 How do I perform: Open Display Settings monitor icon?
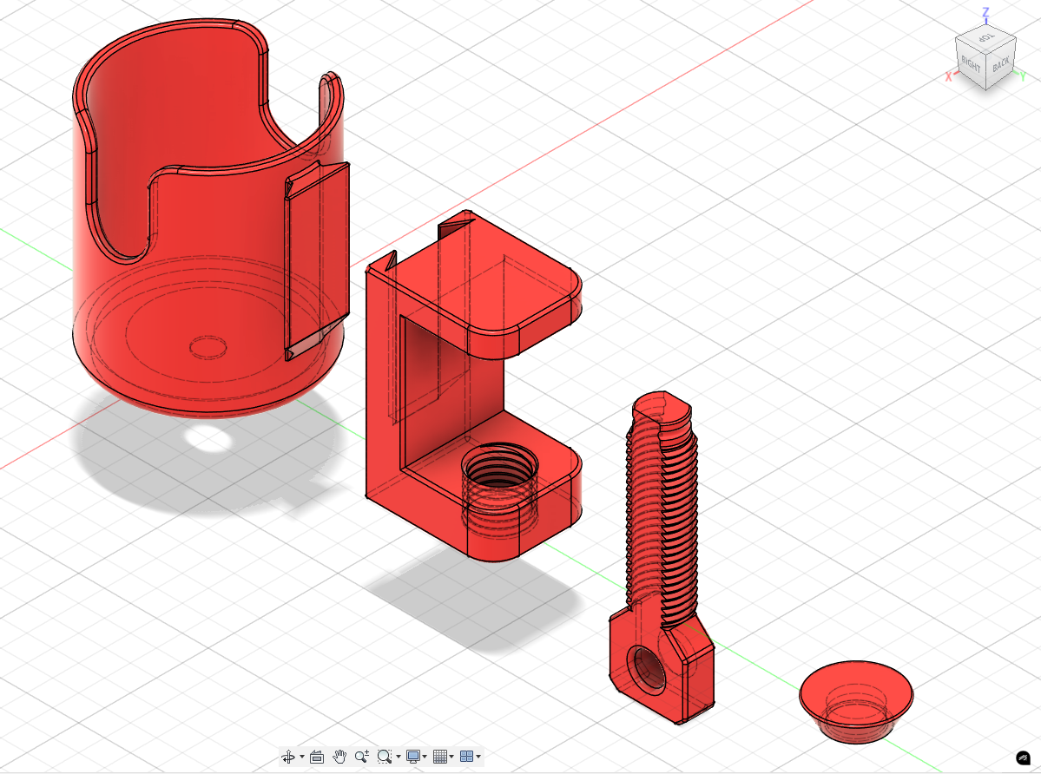click(413, 757)
